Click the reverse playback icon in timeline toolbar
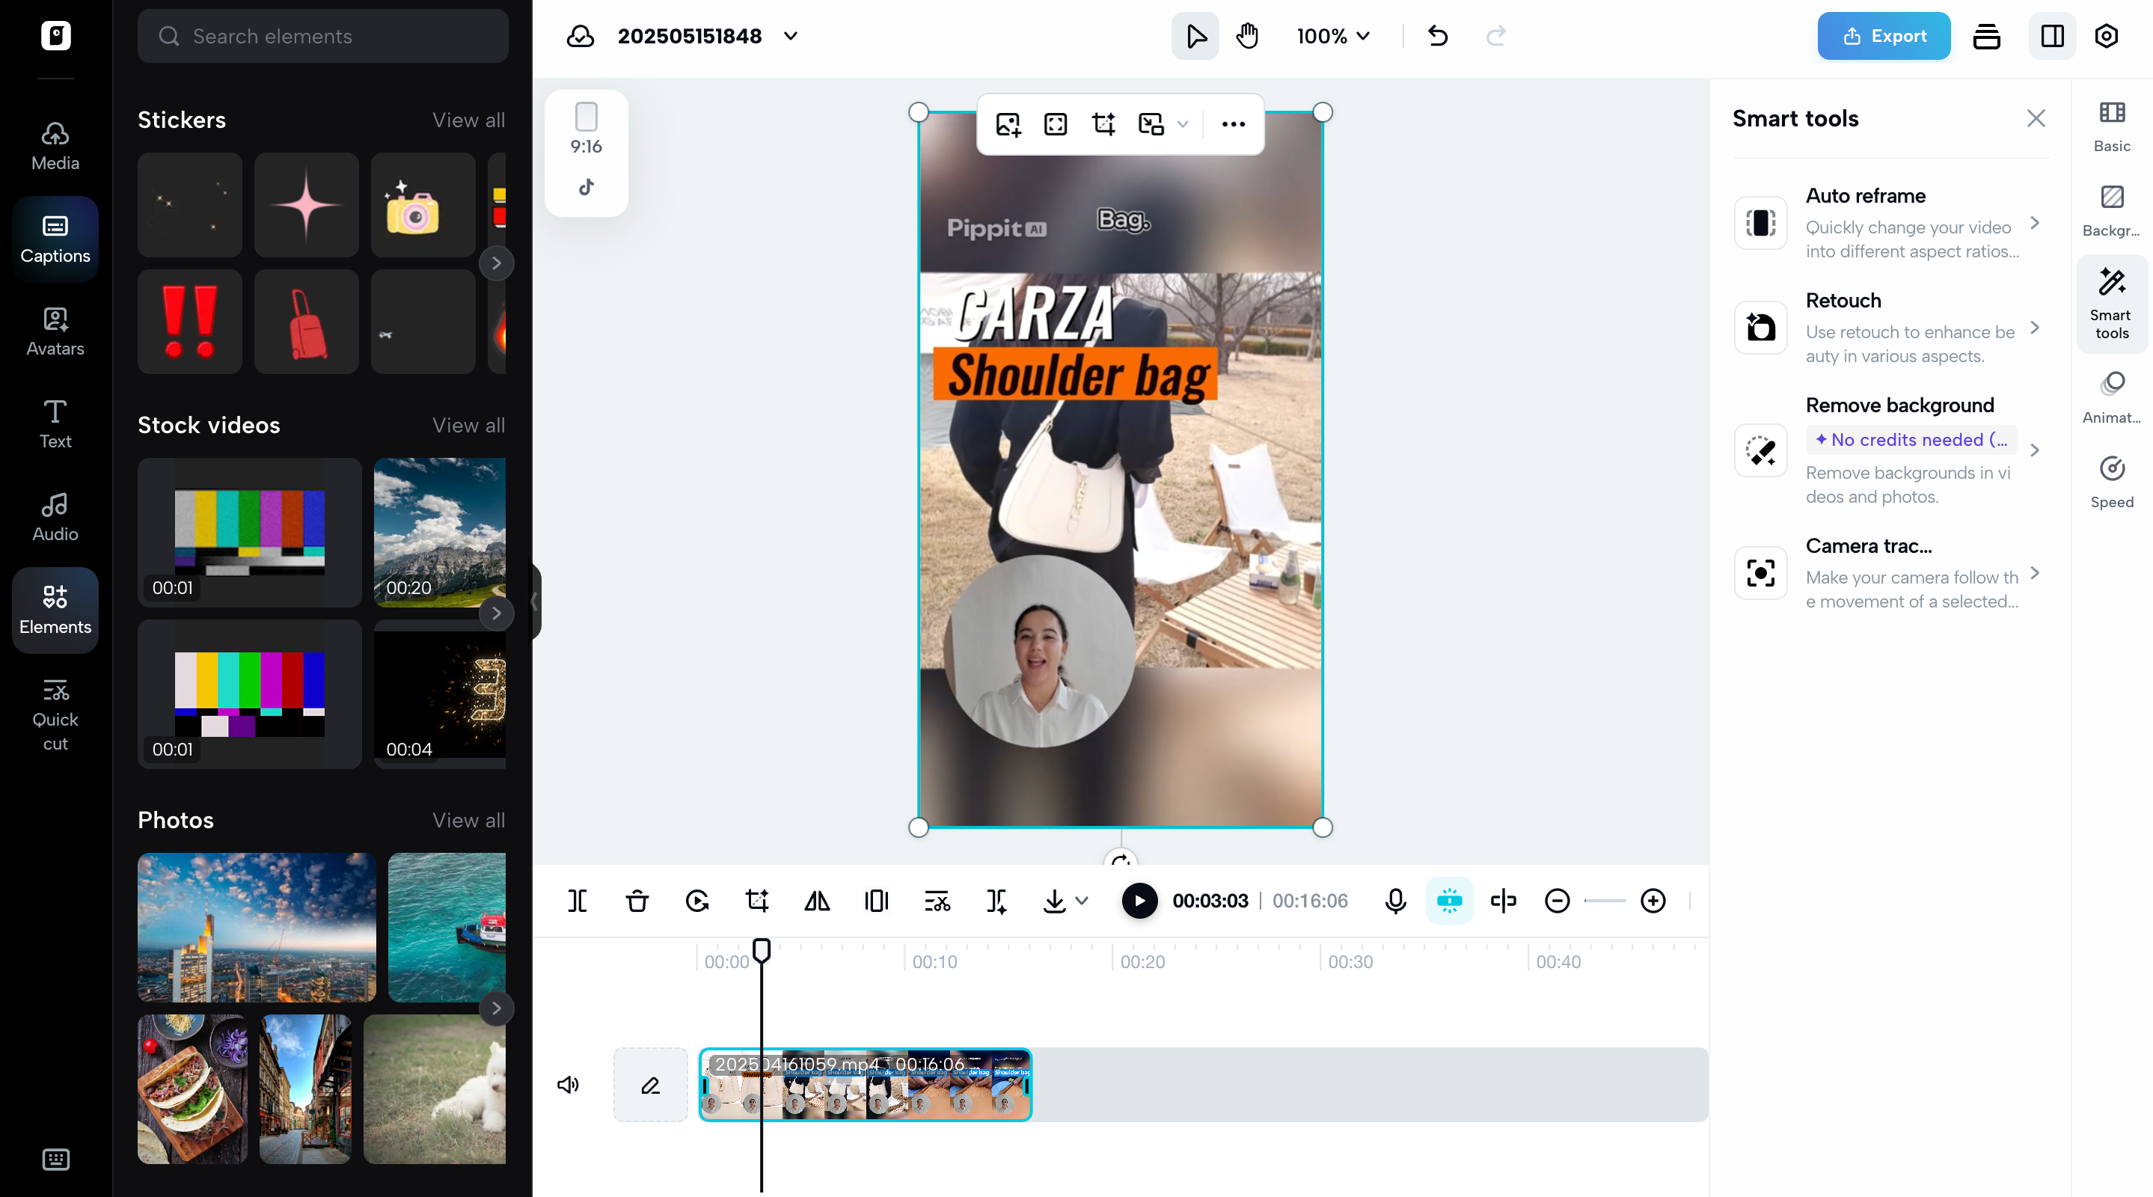This screenshot has width=2153, height=1197. coord(697,901)
